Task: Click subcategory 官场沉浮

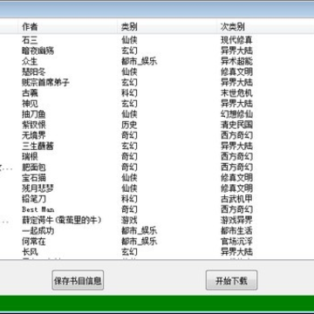Action: point(236,241)
